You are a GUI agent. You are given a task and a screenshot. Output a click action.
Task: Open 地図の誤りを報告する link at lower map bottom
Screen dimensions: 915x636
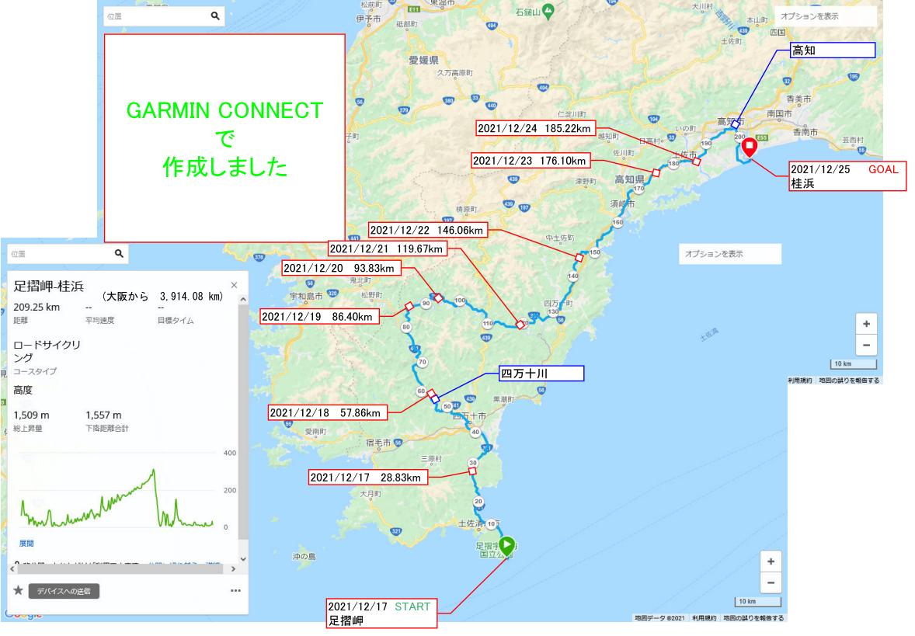pyautogui.click(x=753, y=618)
